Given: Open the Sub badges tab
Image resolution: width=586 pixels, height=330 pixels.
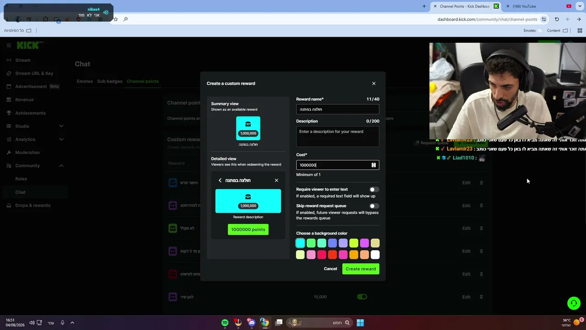Looking at the screenshot, I should [x=110, y=82].
